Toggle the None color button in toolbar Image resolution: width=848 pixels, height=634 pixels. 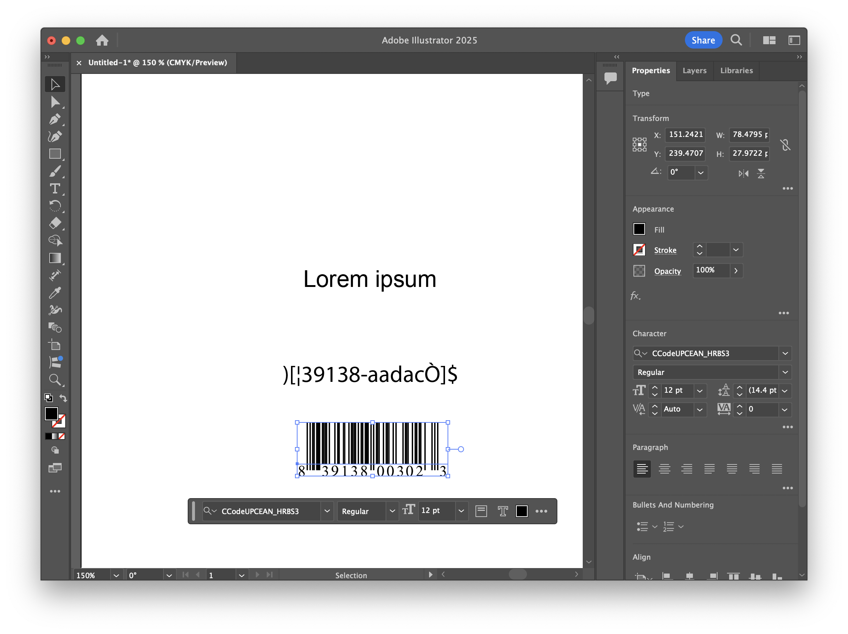(62, 436)
